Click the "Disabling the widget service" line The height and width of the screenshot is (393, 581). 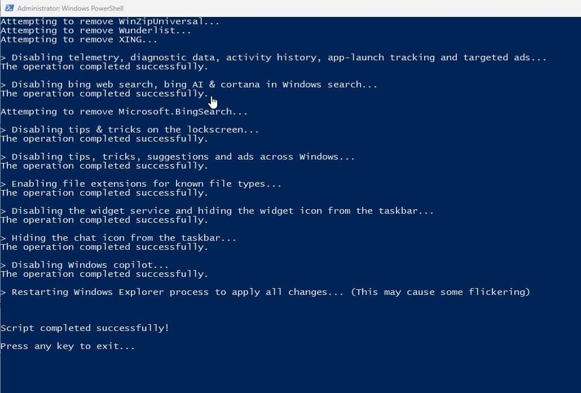[223, 211]
